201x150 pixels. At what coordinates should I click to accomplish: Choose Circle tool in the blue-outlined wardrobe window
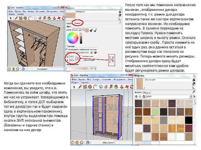[x=90, y=87]
